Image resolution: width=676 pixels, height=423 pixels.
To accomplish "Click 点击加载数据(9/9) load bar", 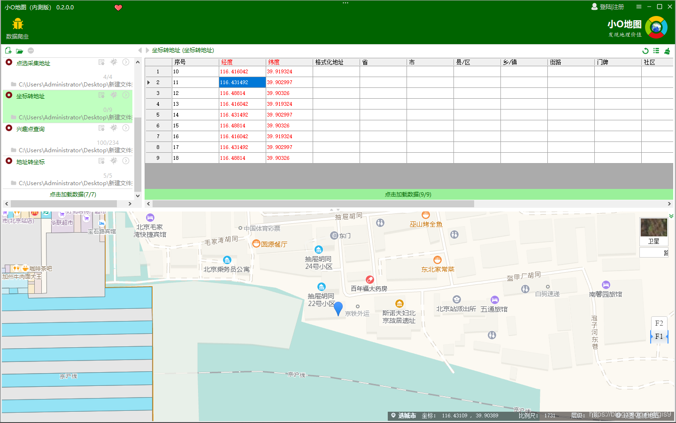I will coord(408,194).
